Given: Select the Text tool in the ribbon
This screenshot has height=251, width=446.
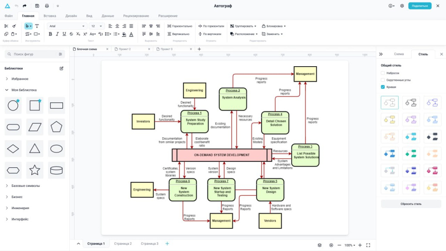Looking at the screenshot, I should (x=37, y=26).
